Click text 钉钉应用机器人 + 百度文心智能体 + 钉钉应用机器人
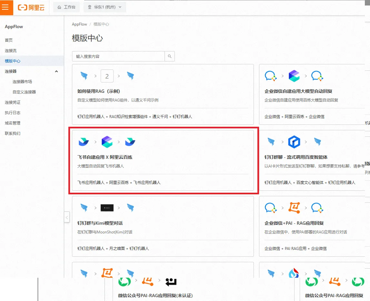 [310, 183]
